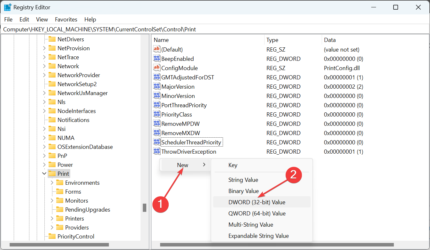Expand the Providers subkey node

pyautogui.click(x=52, y=227)
